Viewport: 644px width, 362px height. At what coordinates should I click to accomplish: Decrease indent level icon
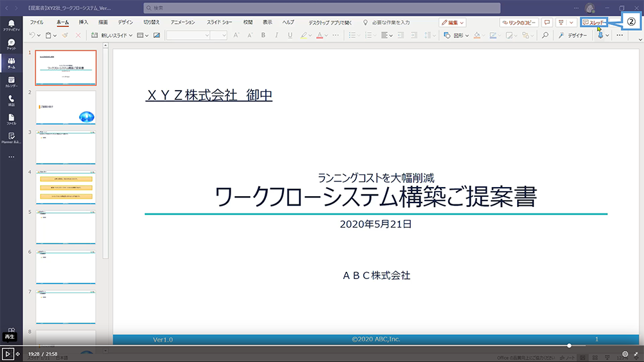click(401, 35)
